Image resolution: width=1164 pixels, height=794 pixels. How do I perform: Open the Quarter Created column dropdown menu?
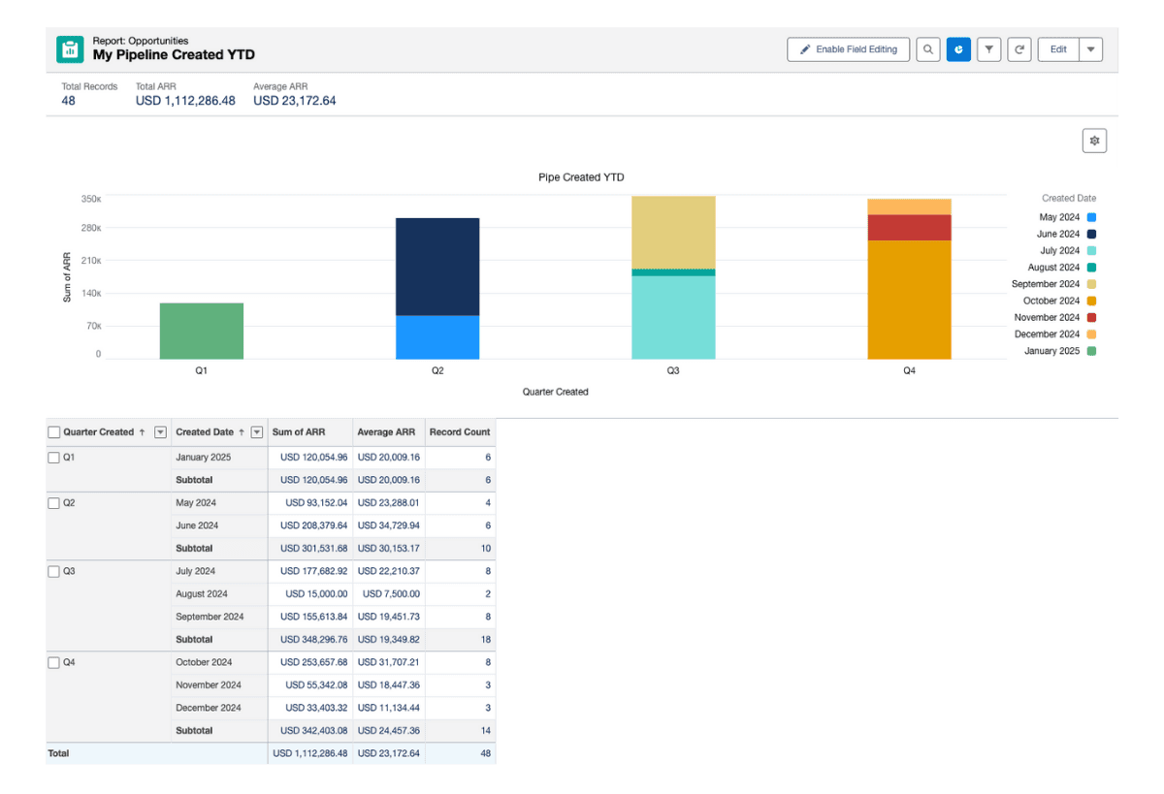[x=161, y=432]
